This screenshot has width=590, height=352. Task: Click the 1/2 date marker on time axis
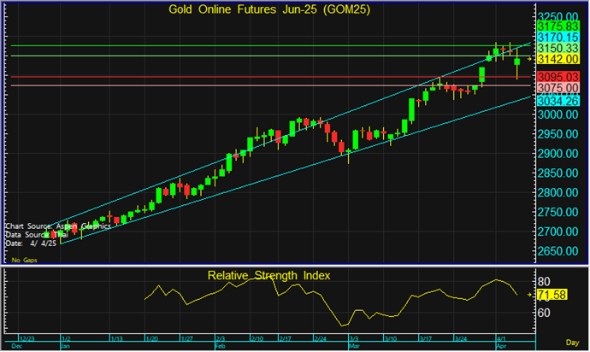(66, 339)
